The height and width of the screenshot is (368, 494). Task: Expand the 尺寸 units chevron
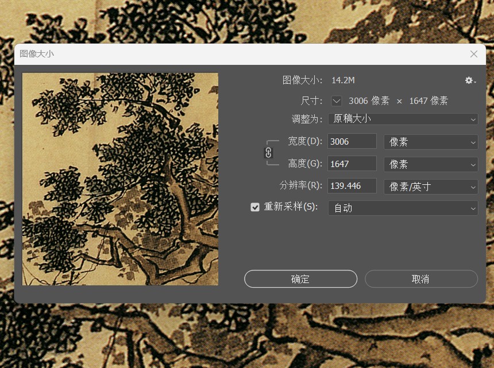[337, 101]
